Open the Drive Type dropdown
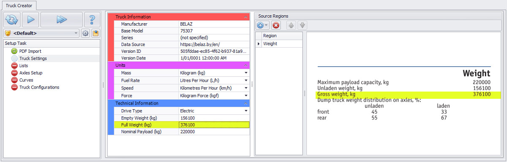This screenshot has height=162, width=507. tap(246, 111)
